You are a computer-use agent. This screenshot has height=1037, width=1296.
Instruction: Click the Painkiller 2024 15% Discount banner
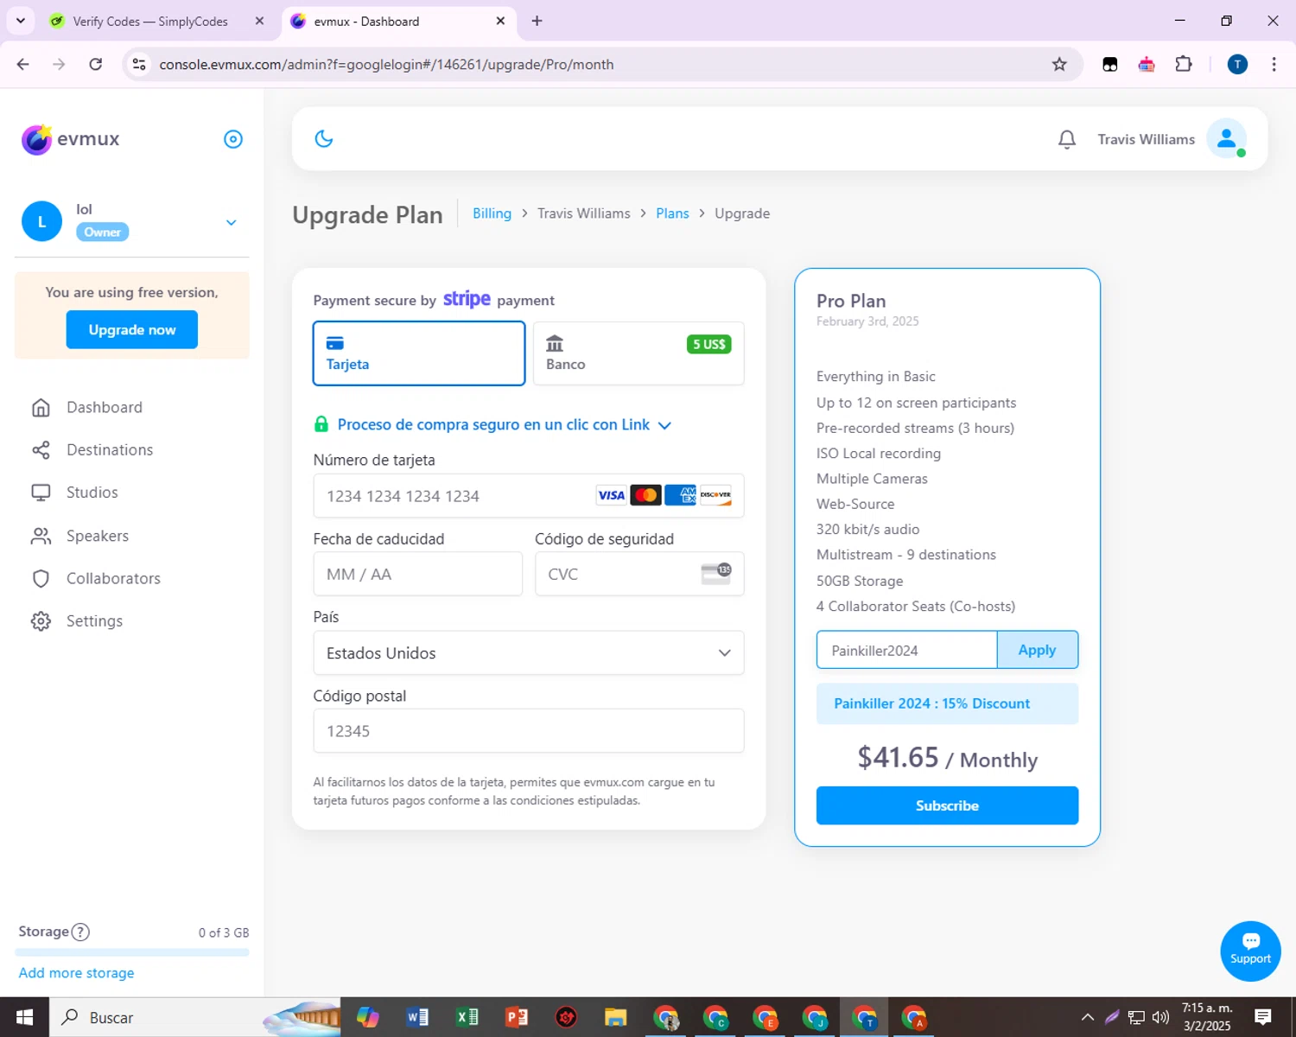coord(947,703)
